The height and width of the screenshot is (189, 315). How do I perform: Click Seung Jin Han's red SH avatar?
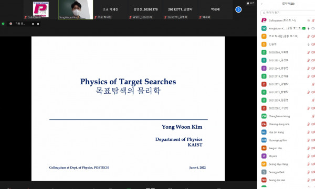[x=264, y=180]
